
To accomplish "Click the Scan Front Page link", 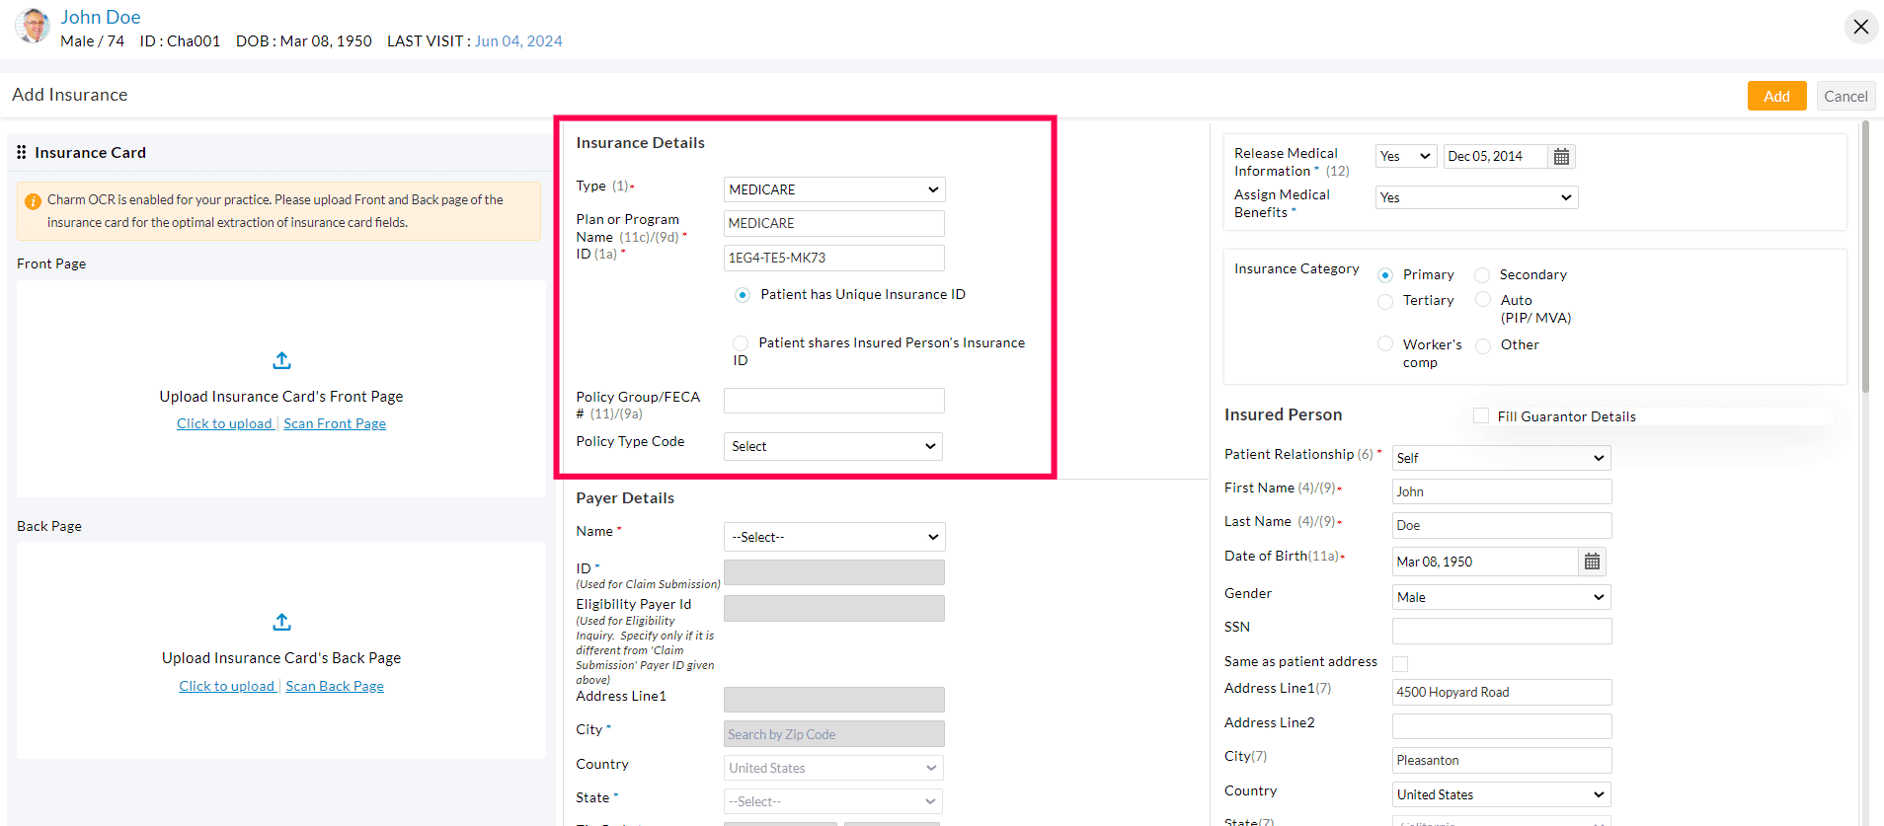I will click(335, 423).
